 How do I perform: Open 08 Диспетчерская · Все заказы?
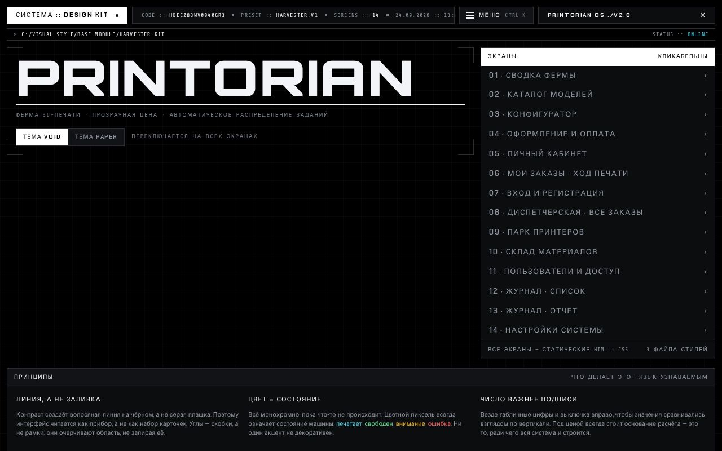[x=598, y=213]
